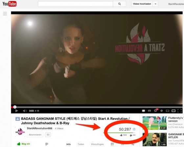Click Watch Later clock icon
The height and width of the screenshot is (147, 184).
coord(162,111)
